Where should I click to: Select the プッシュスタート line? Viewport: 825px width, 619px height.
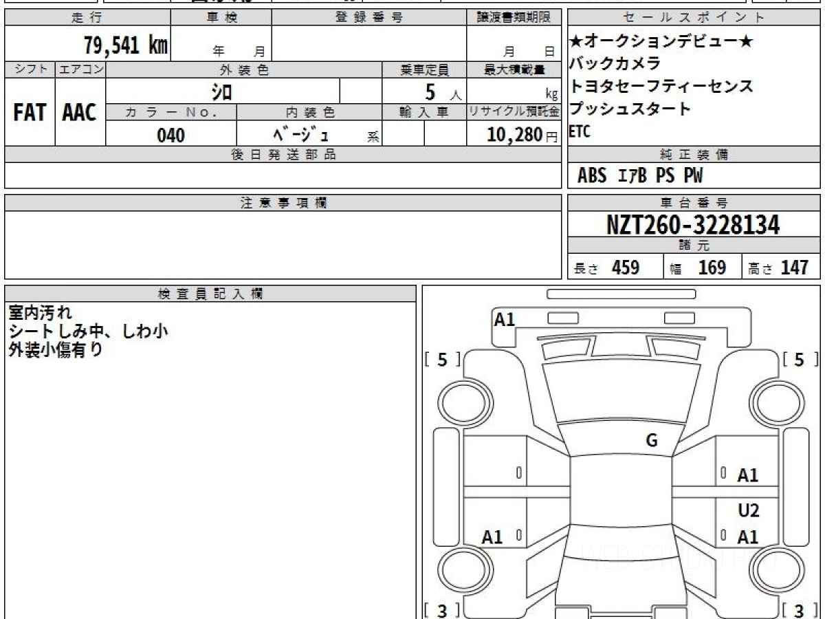630,109
